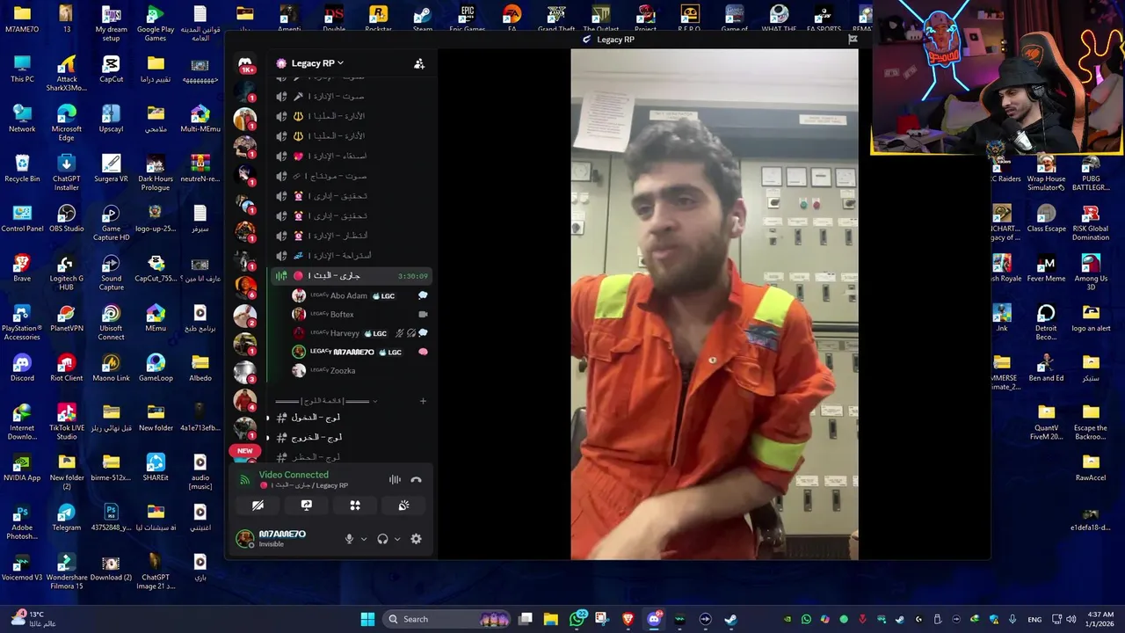Open Discord direct messages home button
Image resolution: width=1125 pixels, height=633 pixels.
[x=245, y=63]
